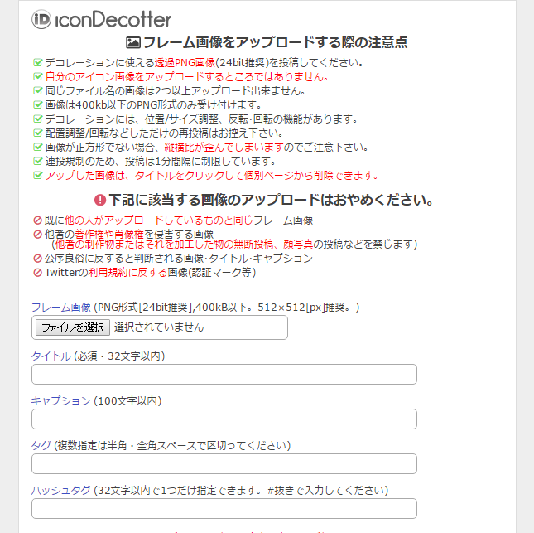This screenshot has height=533, width=534.
Task: Click prohibition icon beside 公序良俗 line
Action: pyautogui.click(x=37, y=258)
